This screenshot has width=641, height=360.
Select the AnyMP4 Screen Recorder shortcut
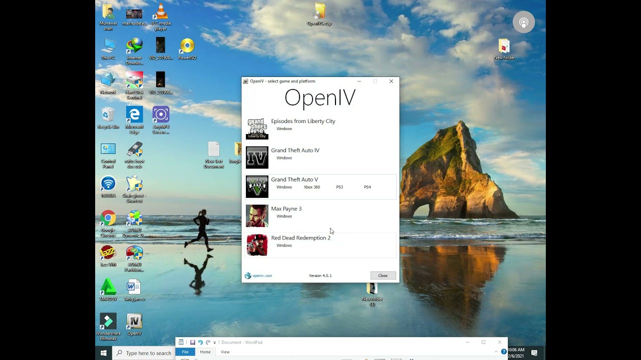(161, 120)
